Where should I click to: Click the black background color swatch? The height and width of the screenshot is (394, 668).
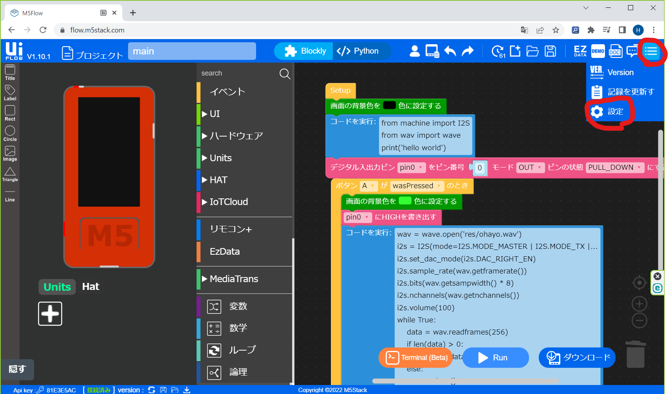[389, 105]
